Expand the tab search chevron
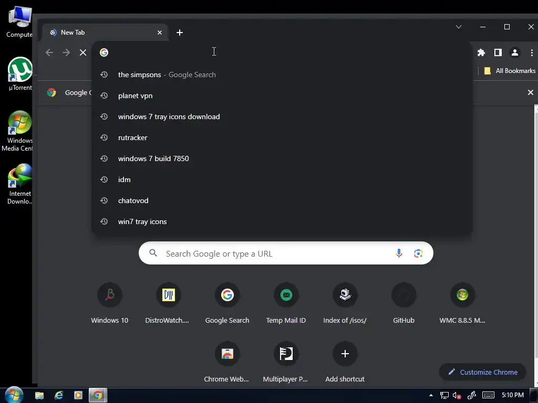Image resolution: width=538 pixels, height=403 pixels. [458, 27]
